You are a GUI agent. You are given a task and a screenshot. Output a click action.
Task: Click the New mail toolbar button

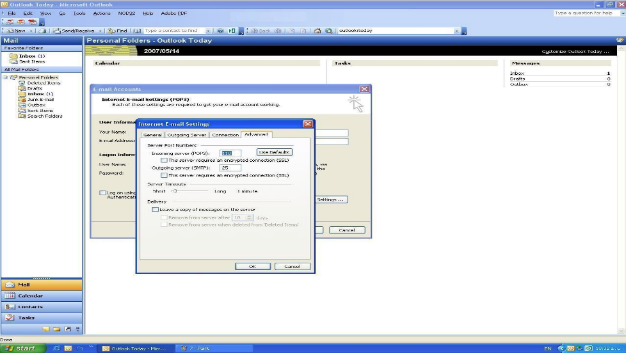point(16,31)
